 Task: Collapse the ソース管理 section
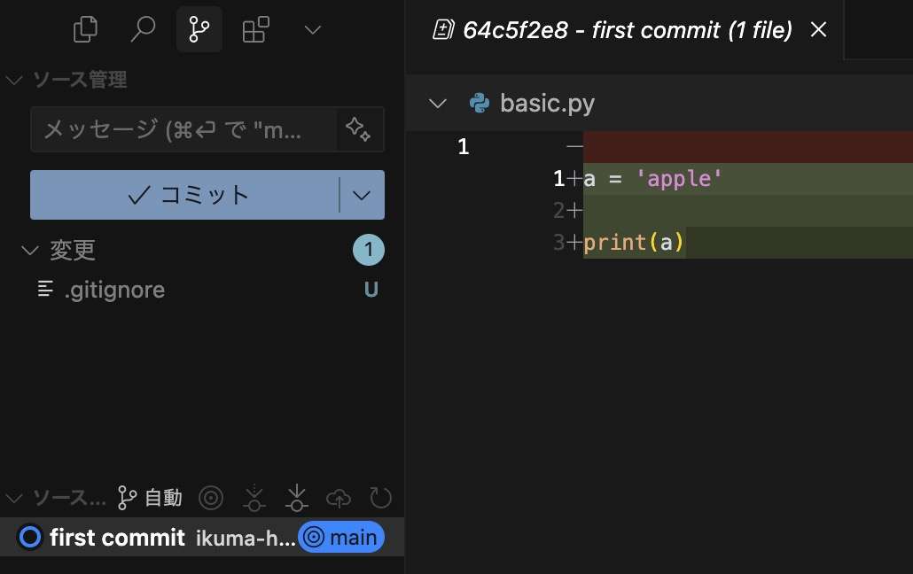click(x=14, y=81)
